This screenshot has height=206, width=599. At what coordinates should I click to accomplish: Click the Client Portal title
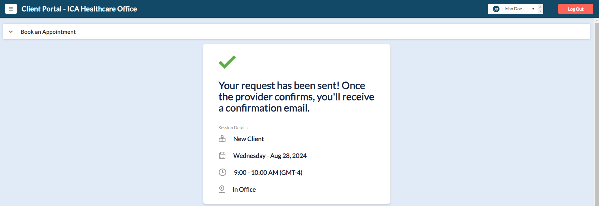tap(79, 9)
